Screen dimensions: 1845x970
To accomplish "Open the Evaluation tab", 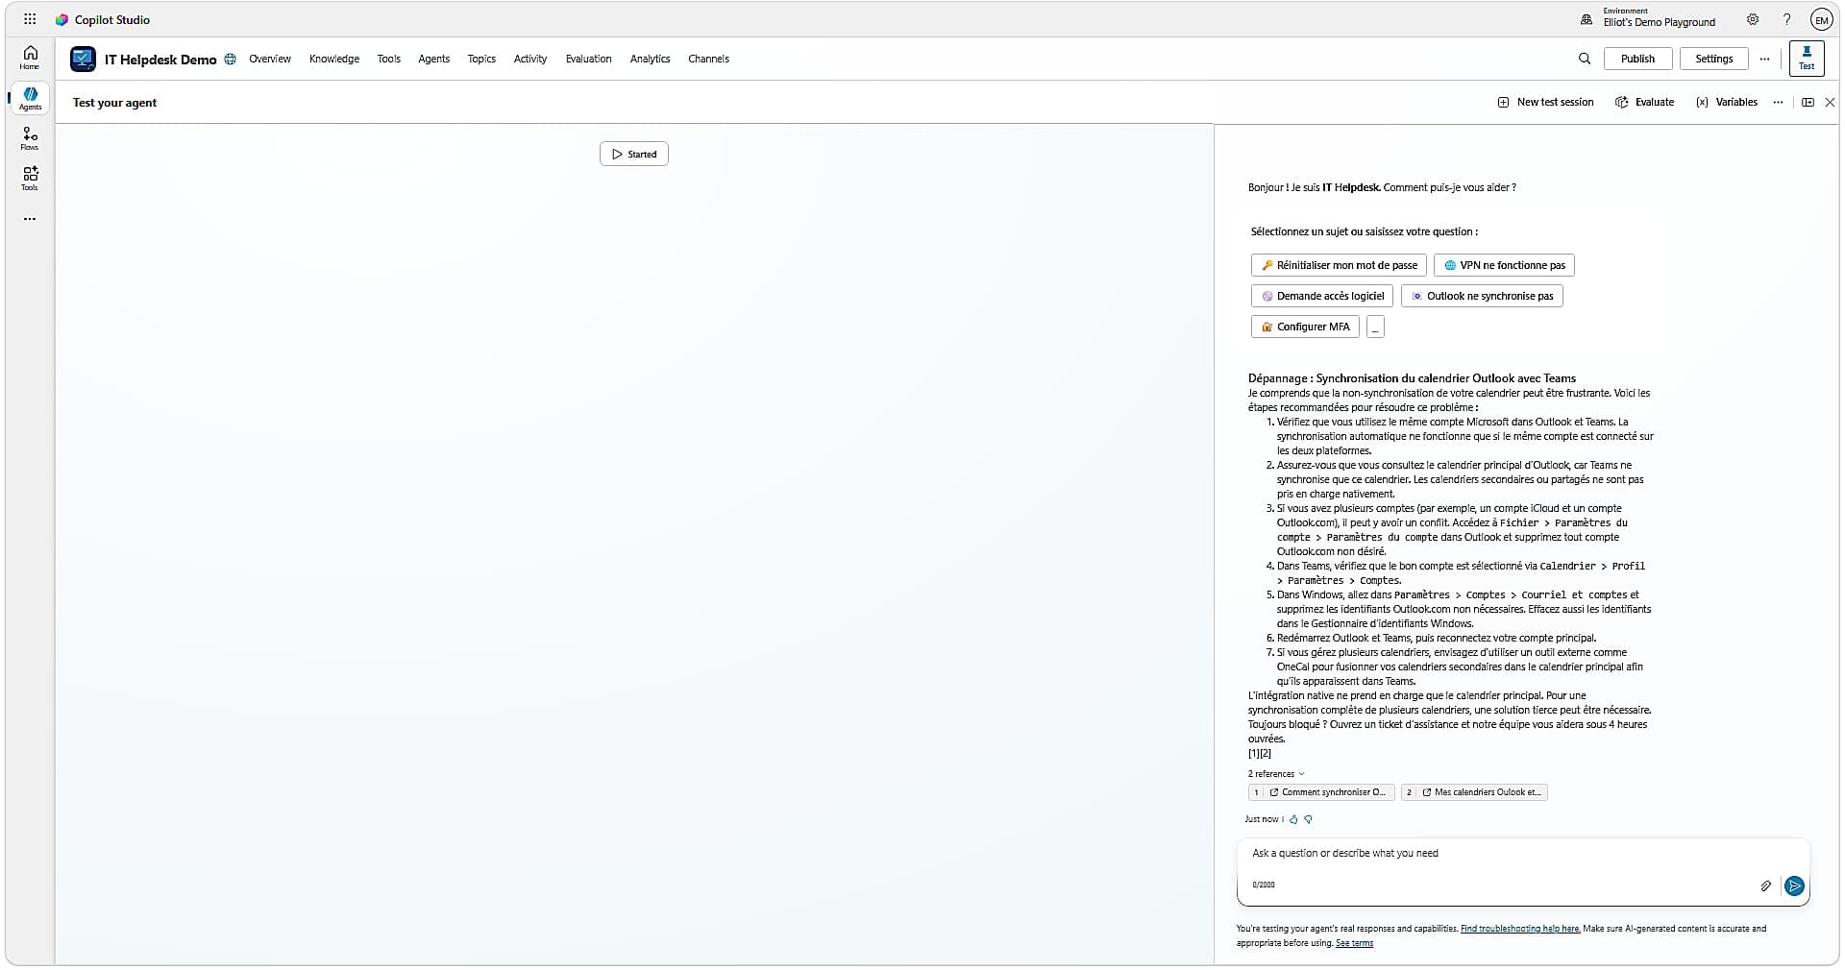I will pyautogui.click(x=588, y=59).
